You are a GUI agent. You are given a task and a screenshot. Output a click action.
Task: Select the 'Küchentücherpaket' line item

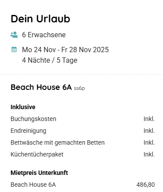point(37,154)
